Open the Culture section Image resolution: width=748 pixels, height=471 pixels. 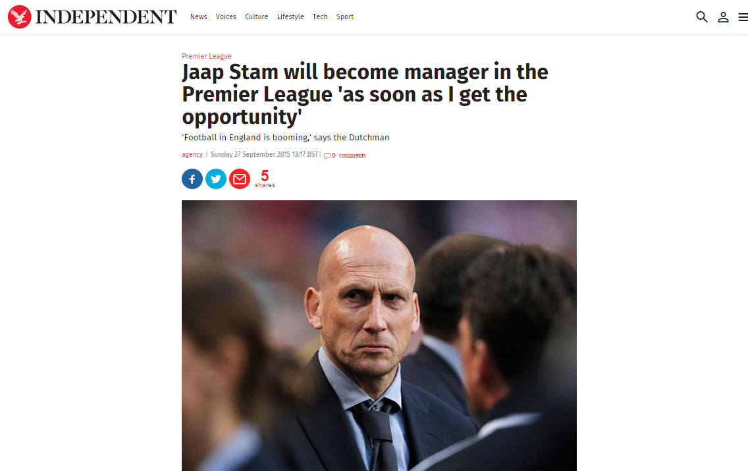[257, 16]
